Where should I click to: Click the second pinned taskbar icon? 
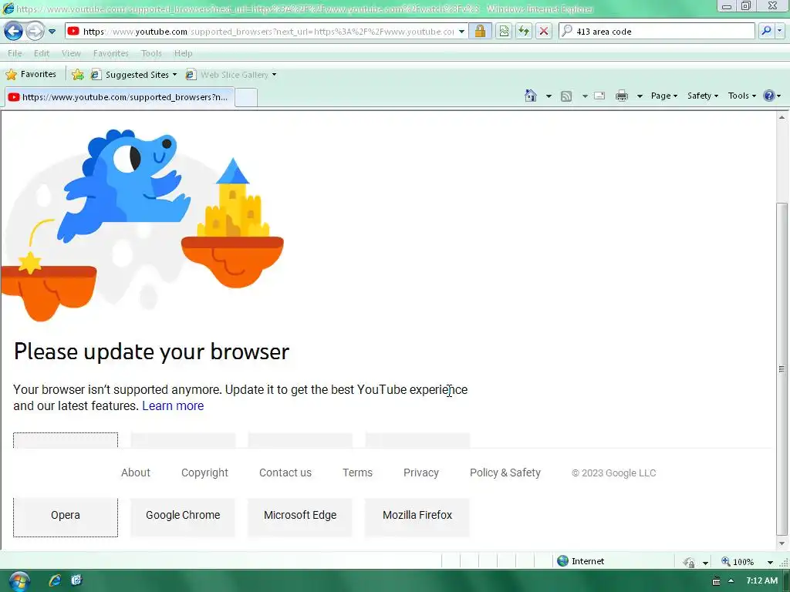[x=76, y=580]
